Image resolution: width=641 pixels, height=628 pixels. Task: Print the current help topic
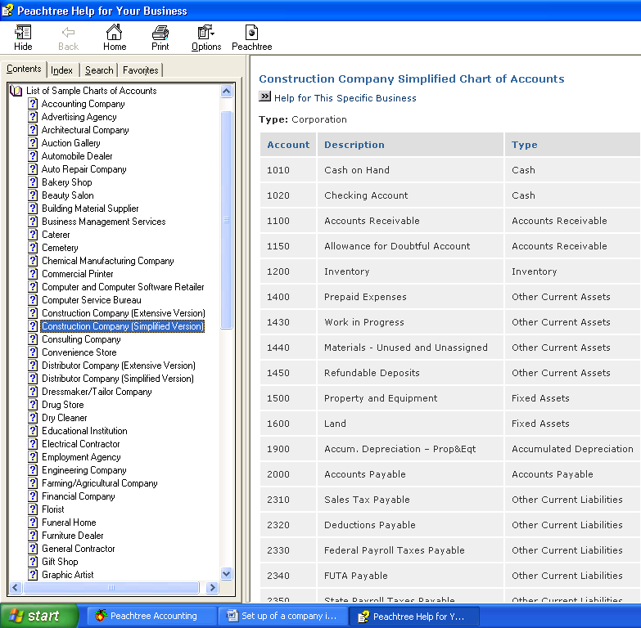[160, 38]
